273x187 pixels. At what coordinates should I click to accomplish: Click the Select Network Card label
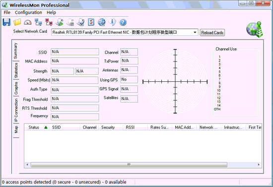pyautogui.click(x=30, y=31)
